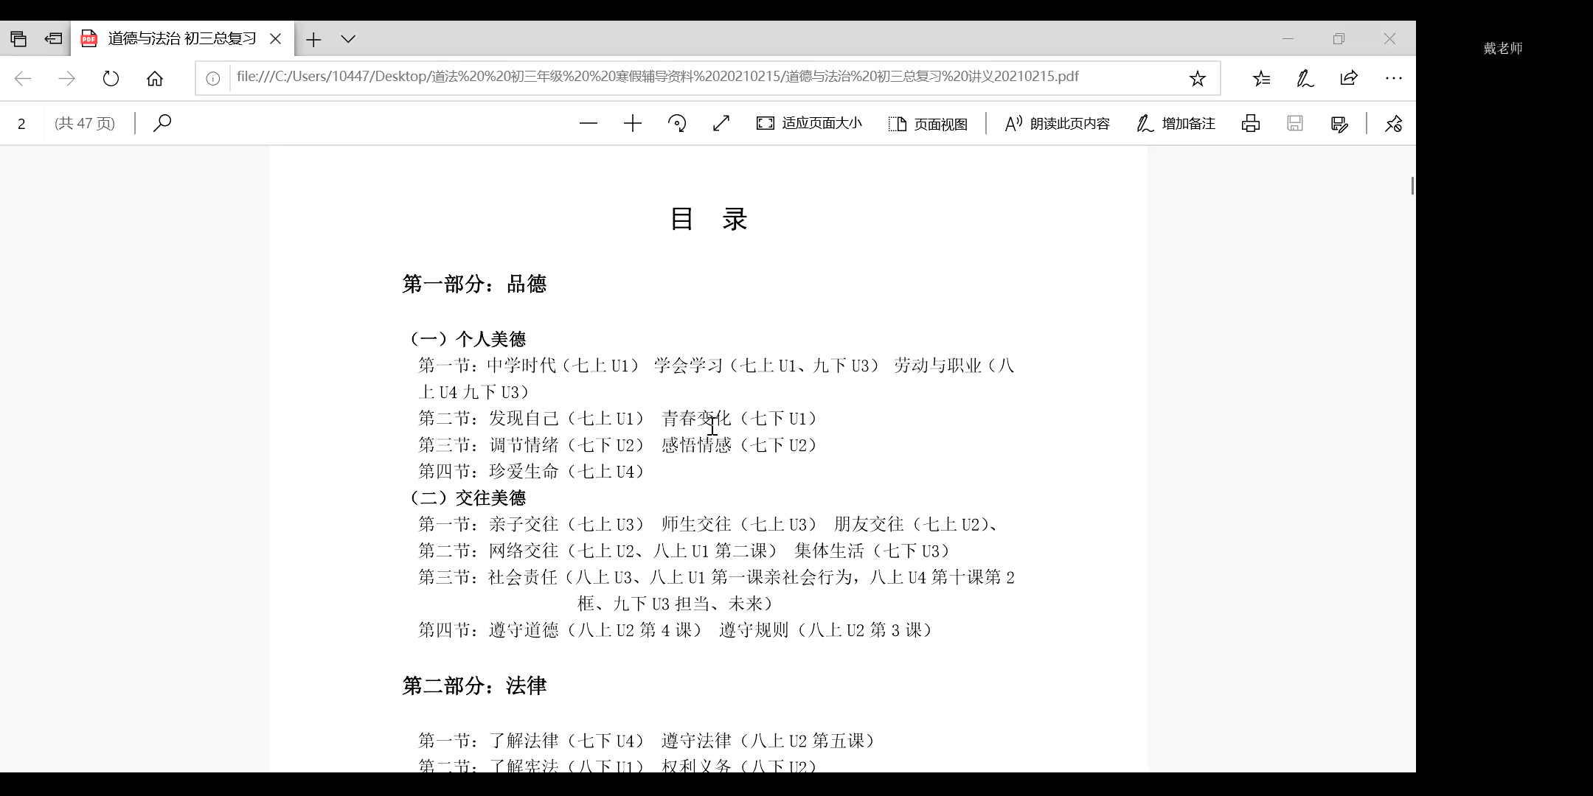Click subheading （一）个人美德
The height and width of the screenshot is (796, 1593).
click(466, 339)
